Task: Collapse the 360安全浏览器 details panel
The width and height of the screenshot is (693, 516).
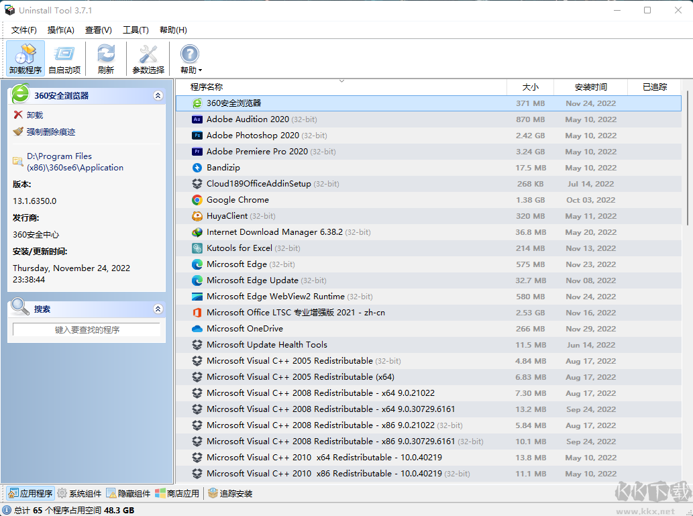Action: 158,95
